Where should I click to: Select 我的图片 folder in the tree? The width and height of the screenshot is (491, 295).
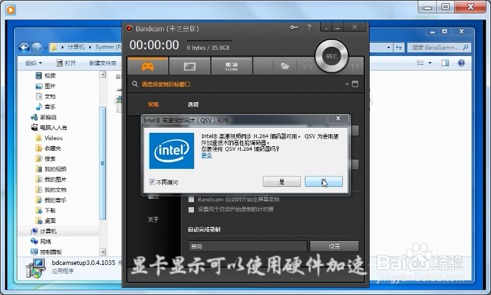pyautogui.click(x=51, y=179)
